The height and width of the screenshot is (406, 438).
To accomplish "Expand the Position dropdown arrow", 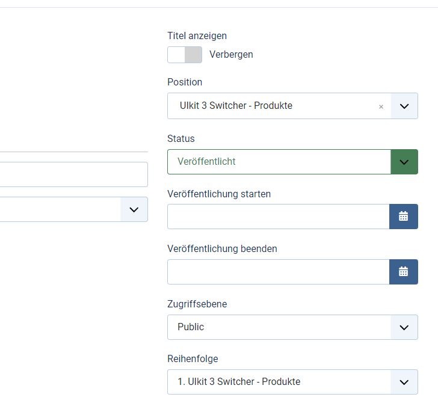I will coord(404,106).
